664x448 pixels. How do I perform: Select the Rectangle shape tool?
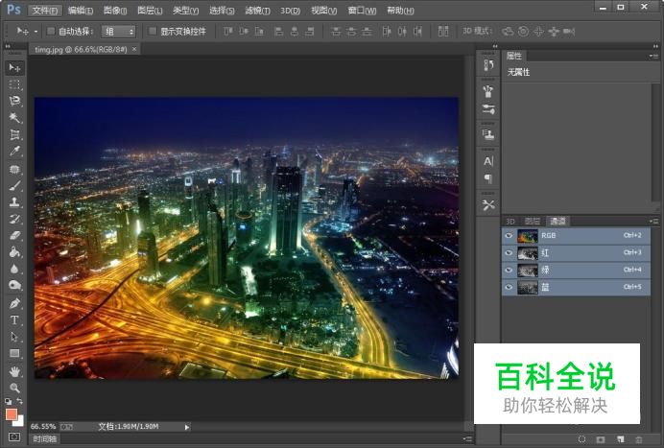coord(14,353)
